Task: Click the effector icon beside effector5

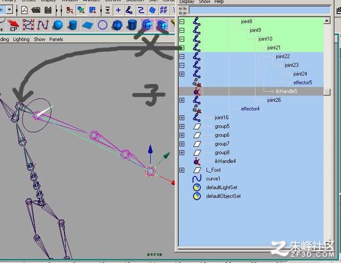Action: (x=196, y=83)
